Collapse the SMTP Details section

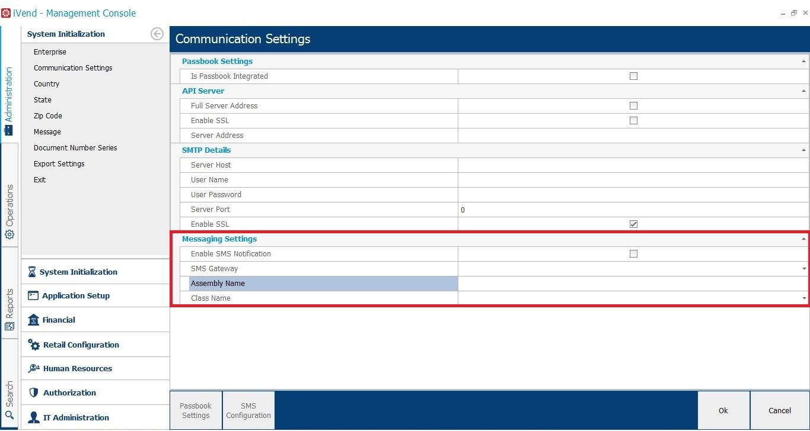pos(803,150)
